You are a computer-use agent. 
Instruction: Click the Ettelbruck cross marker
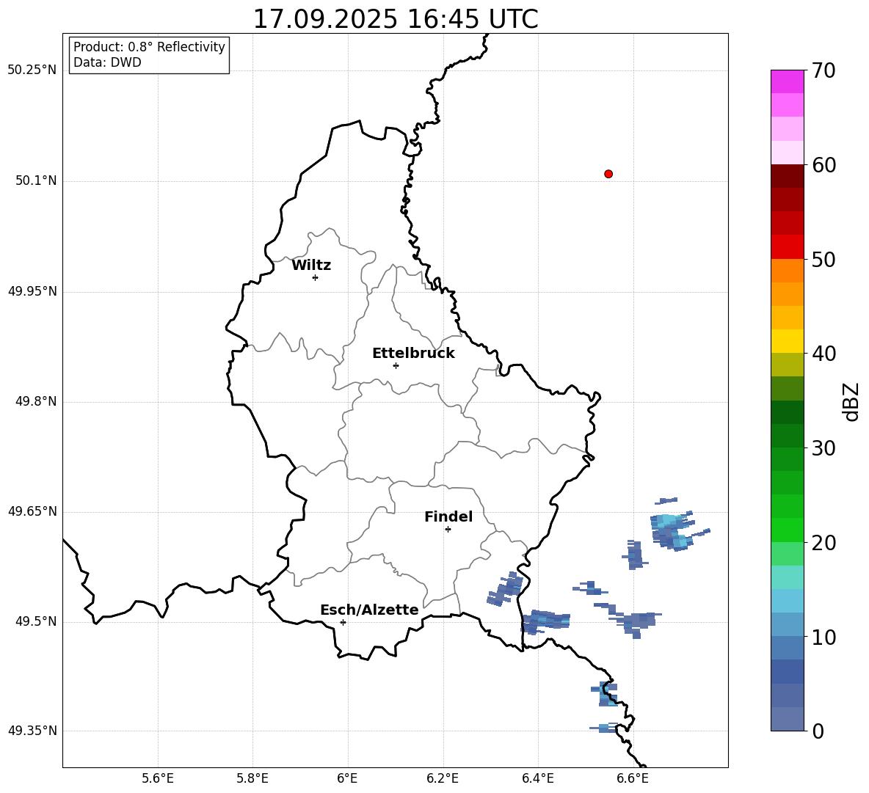(x=396, y=365)
